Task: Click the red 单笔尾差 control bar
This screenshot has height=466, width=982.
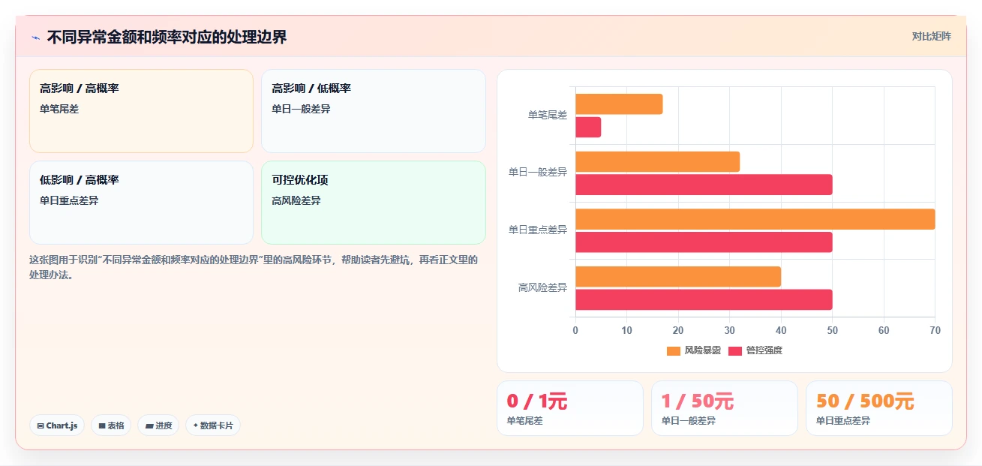Action: (588, 128)
